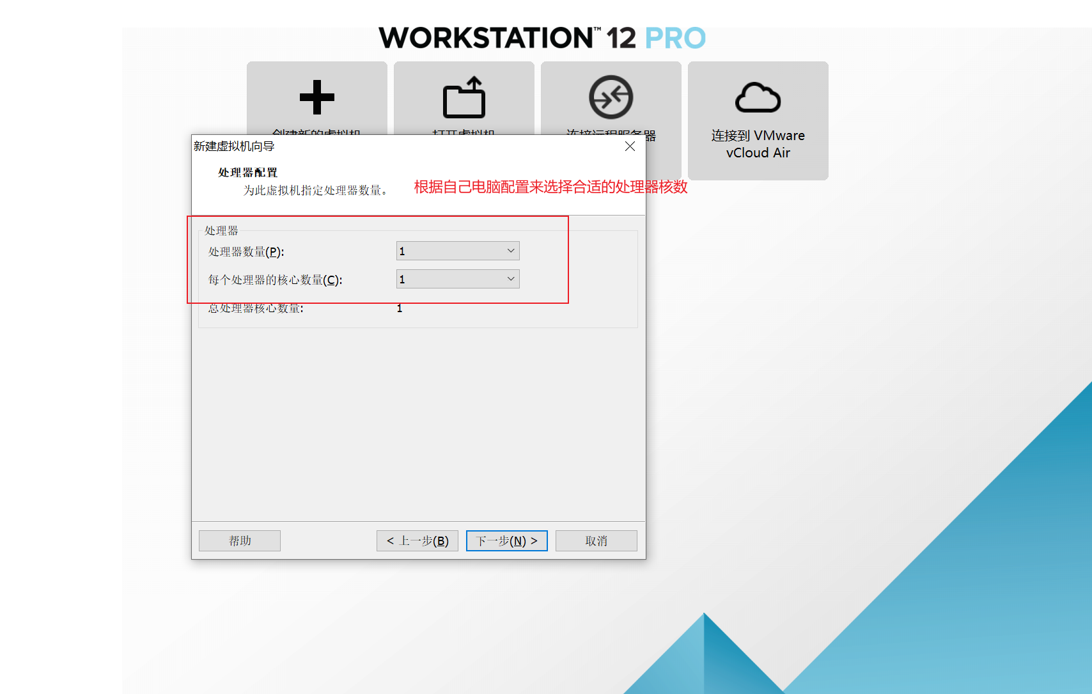Click the open virtual machine folder icon
Screen dimensions: 1092x694
[464, 97]
